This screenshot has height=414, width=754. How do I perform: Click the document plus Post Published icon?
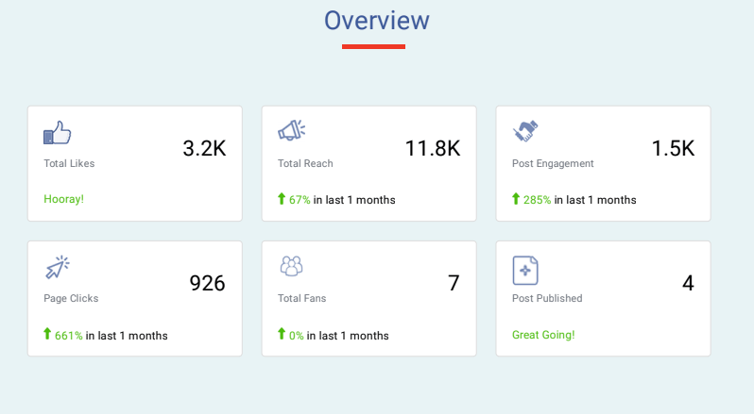[525, 270]
